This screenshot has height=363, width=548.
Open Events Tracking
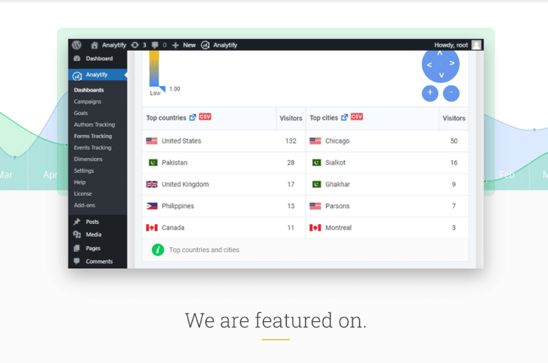tap(92, 147)
